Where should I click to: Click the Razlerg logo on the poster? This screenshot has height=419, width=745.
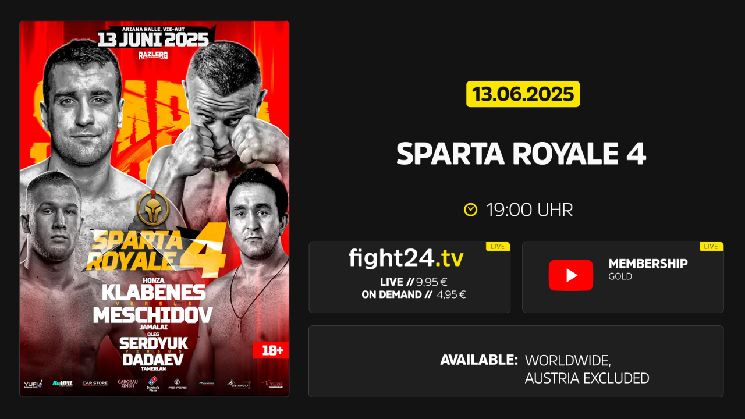[x=153, y=55]
